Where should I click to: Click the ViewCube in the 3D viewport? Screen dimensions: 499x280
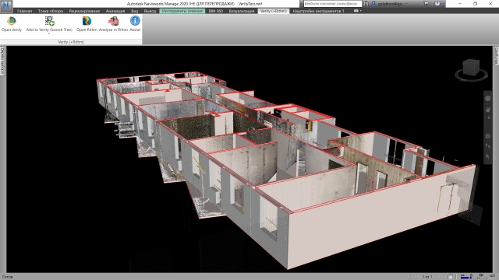coord(471,69)
